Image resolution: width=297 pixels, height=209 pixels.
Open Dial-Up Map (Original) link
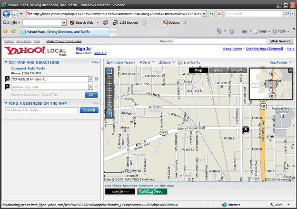(265, 49)
